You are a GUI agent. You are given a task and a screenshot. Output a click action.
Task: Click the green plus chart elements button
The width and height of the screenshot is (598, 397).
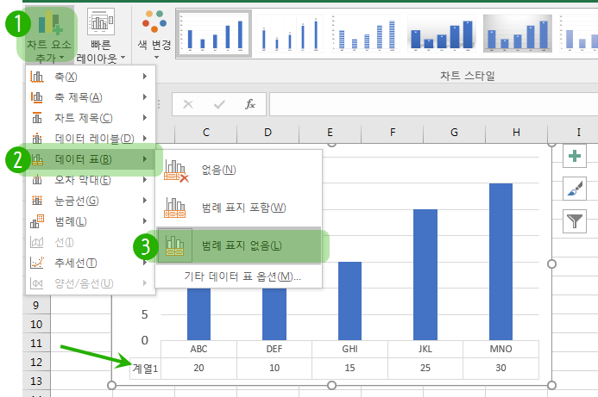tap(575, 156)
